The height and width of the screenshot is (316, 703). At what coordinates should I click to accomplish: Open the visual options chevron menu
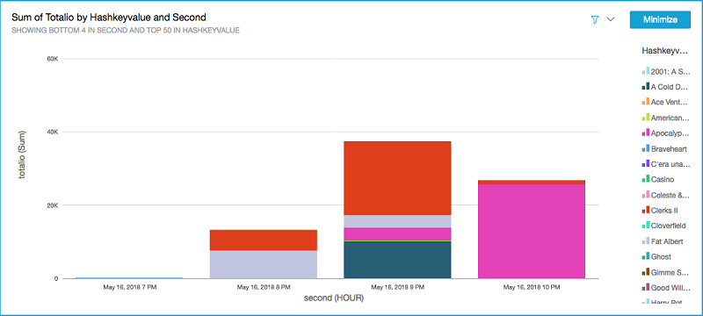point(610,19)
